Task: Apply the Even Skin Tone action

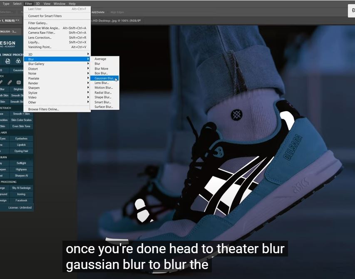Action: (x=21, y=126)
